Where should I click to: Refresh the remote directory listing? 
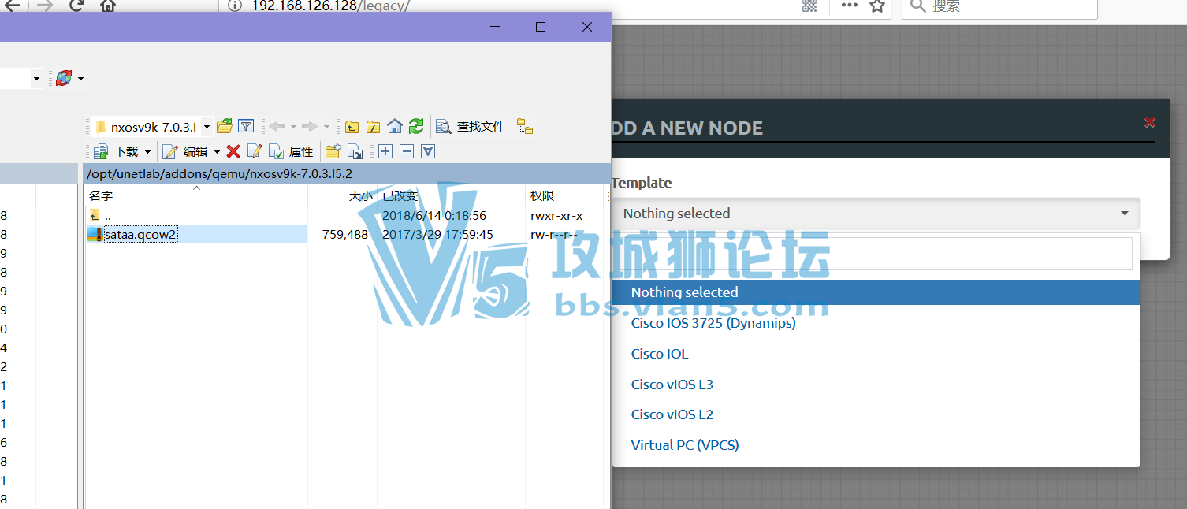(x=416, y=126)
